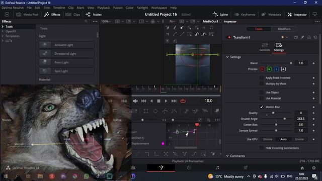The height and width of the screenshot is (181, 322).
Task: Toggle the Media Pool panel button
Action: 27,15
